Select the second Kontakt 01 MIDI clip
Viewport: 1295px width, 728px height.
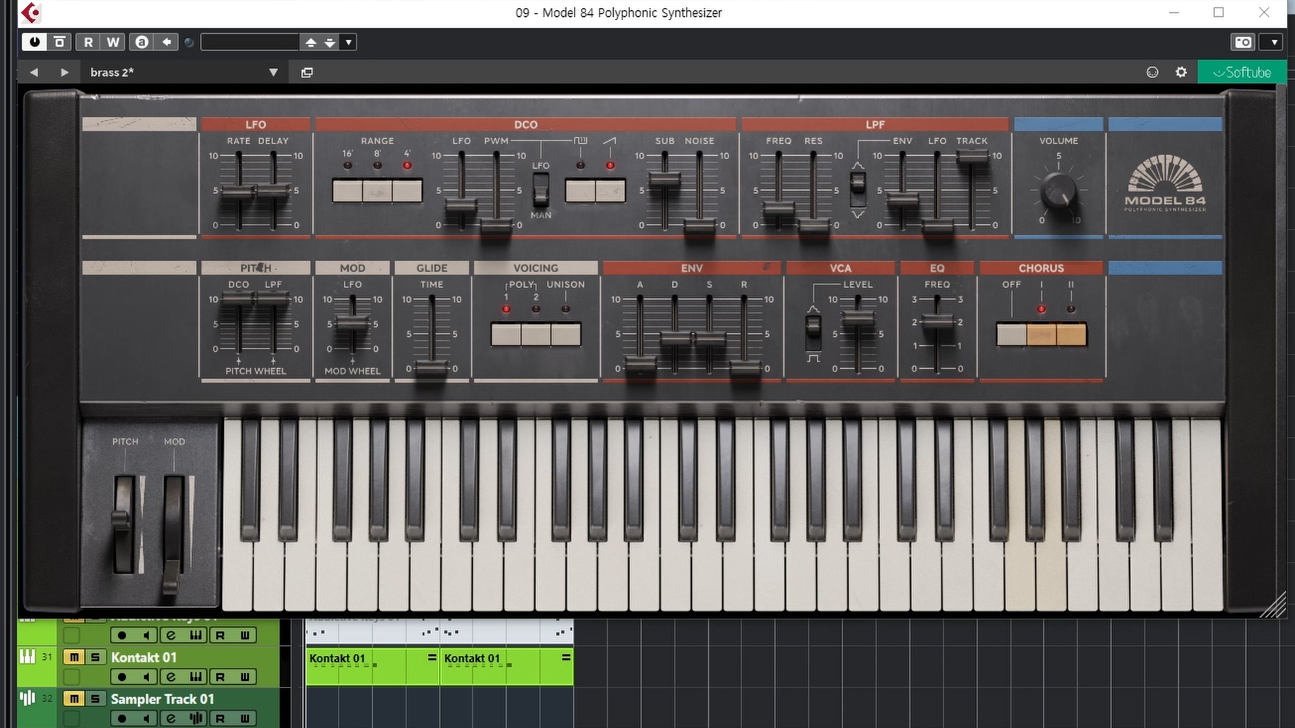point(507,667)
